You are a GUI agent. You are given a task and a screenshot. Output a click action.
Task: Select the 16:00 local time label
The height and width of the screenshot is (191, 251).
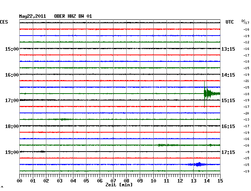tap(12, 75)
